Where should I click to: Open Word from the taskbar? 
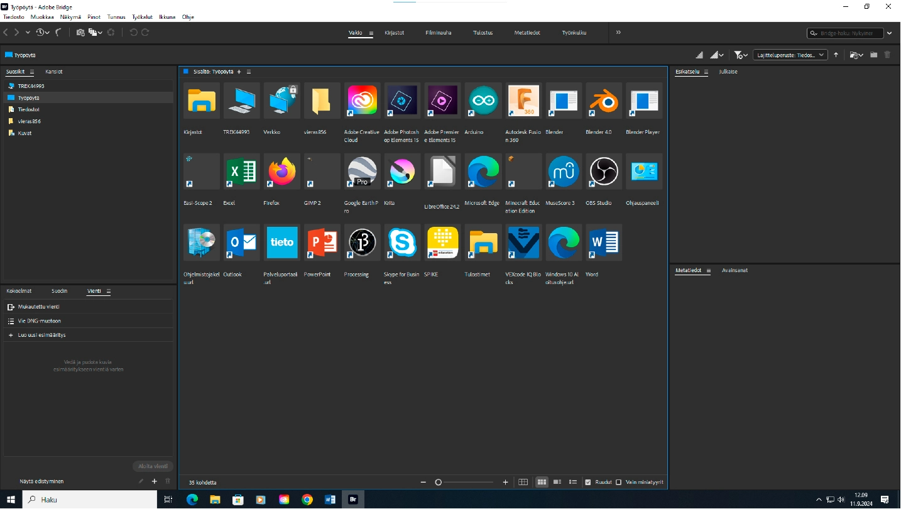330,500
